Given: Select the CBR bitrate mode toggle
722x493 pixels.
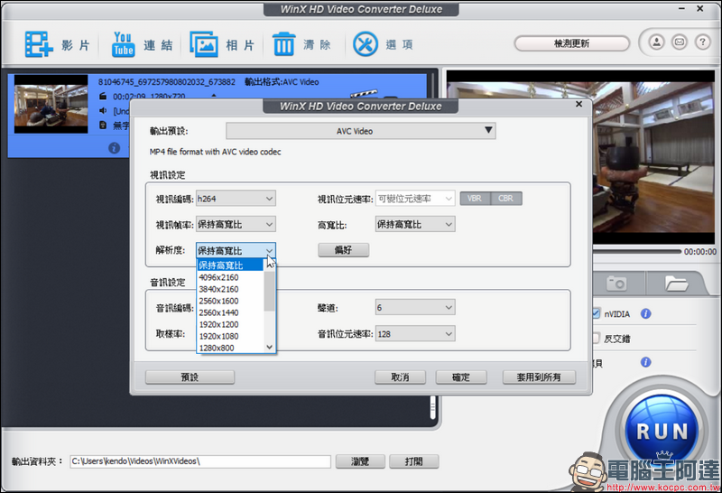Looking at the screenshot, I should point(507,199).
